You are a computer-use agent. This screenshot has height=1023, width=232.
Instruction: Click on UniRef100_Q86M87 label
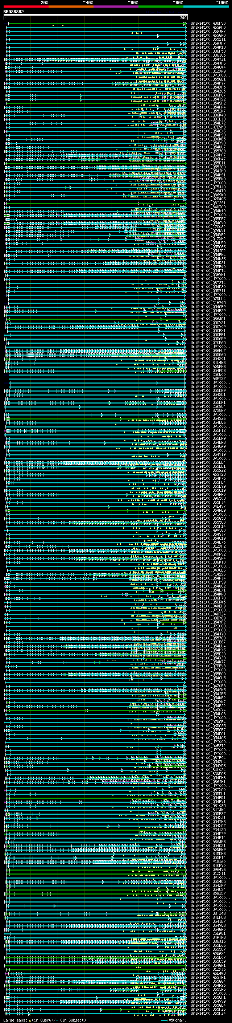pyautogui.click(x=208, y=95)
